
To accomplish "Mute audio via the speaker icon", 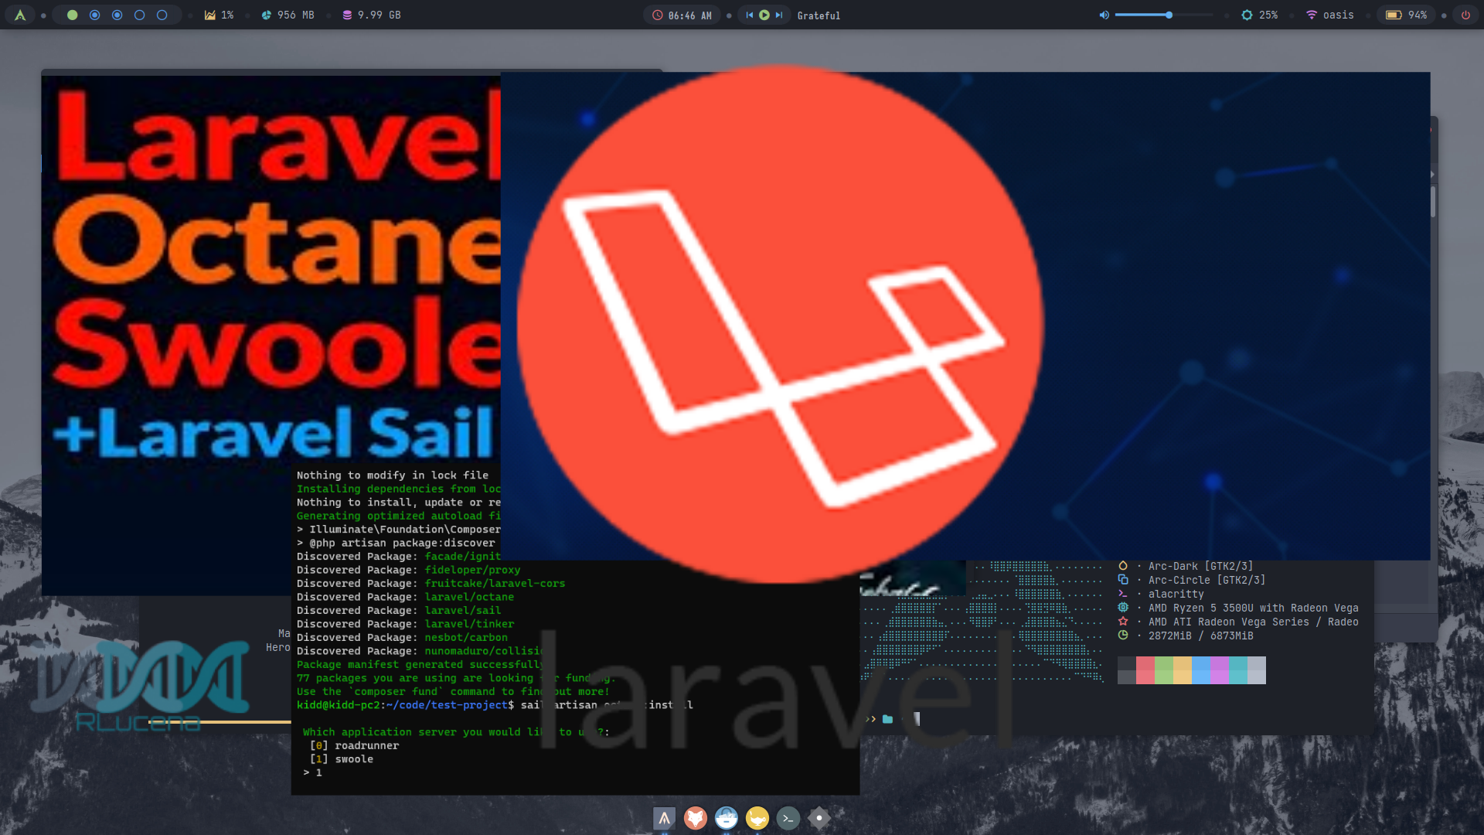I will 1104,15.
